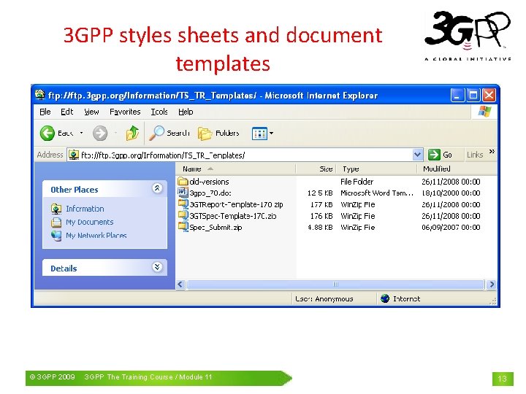The width and height of the screenshot is (526, 394).
Task: Open the My Documents link
Action: point(90,222)
